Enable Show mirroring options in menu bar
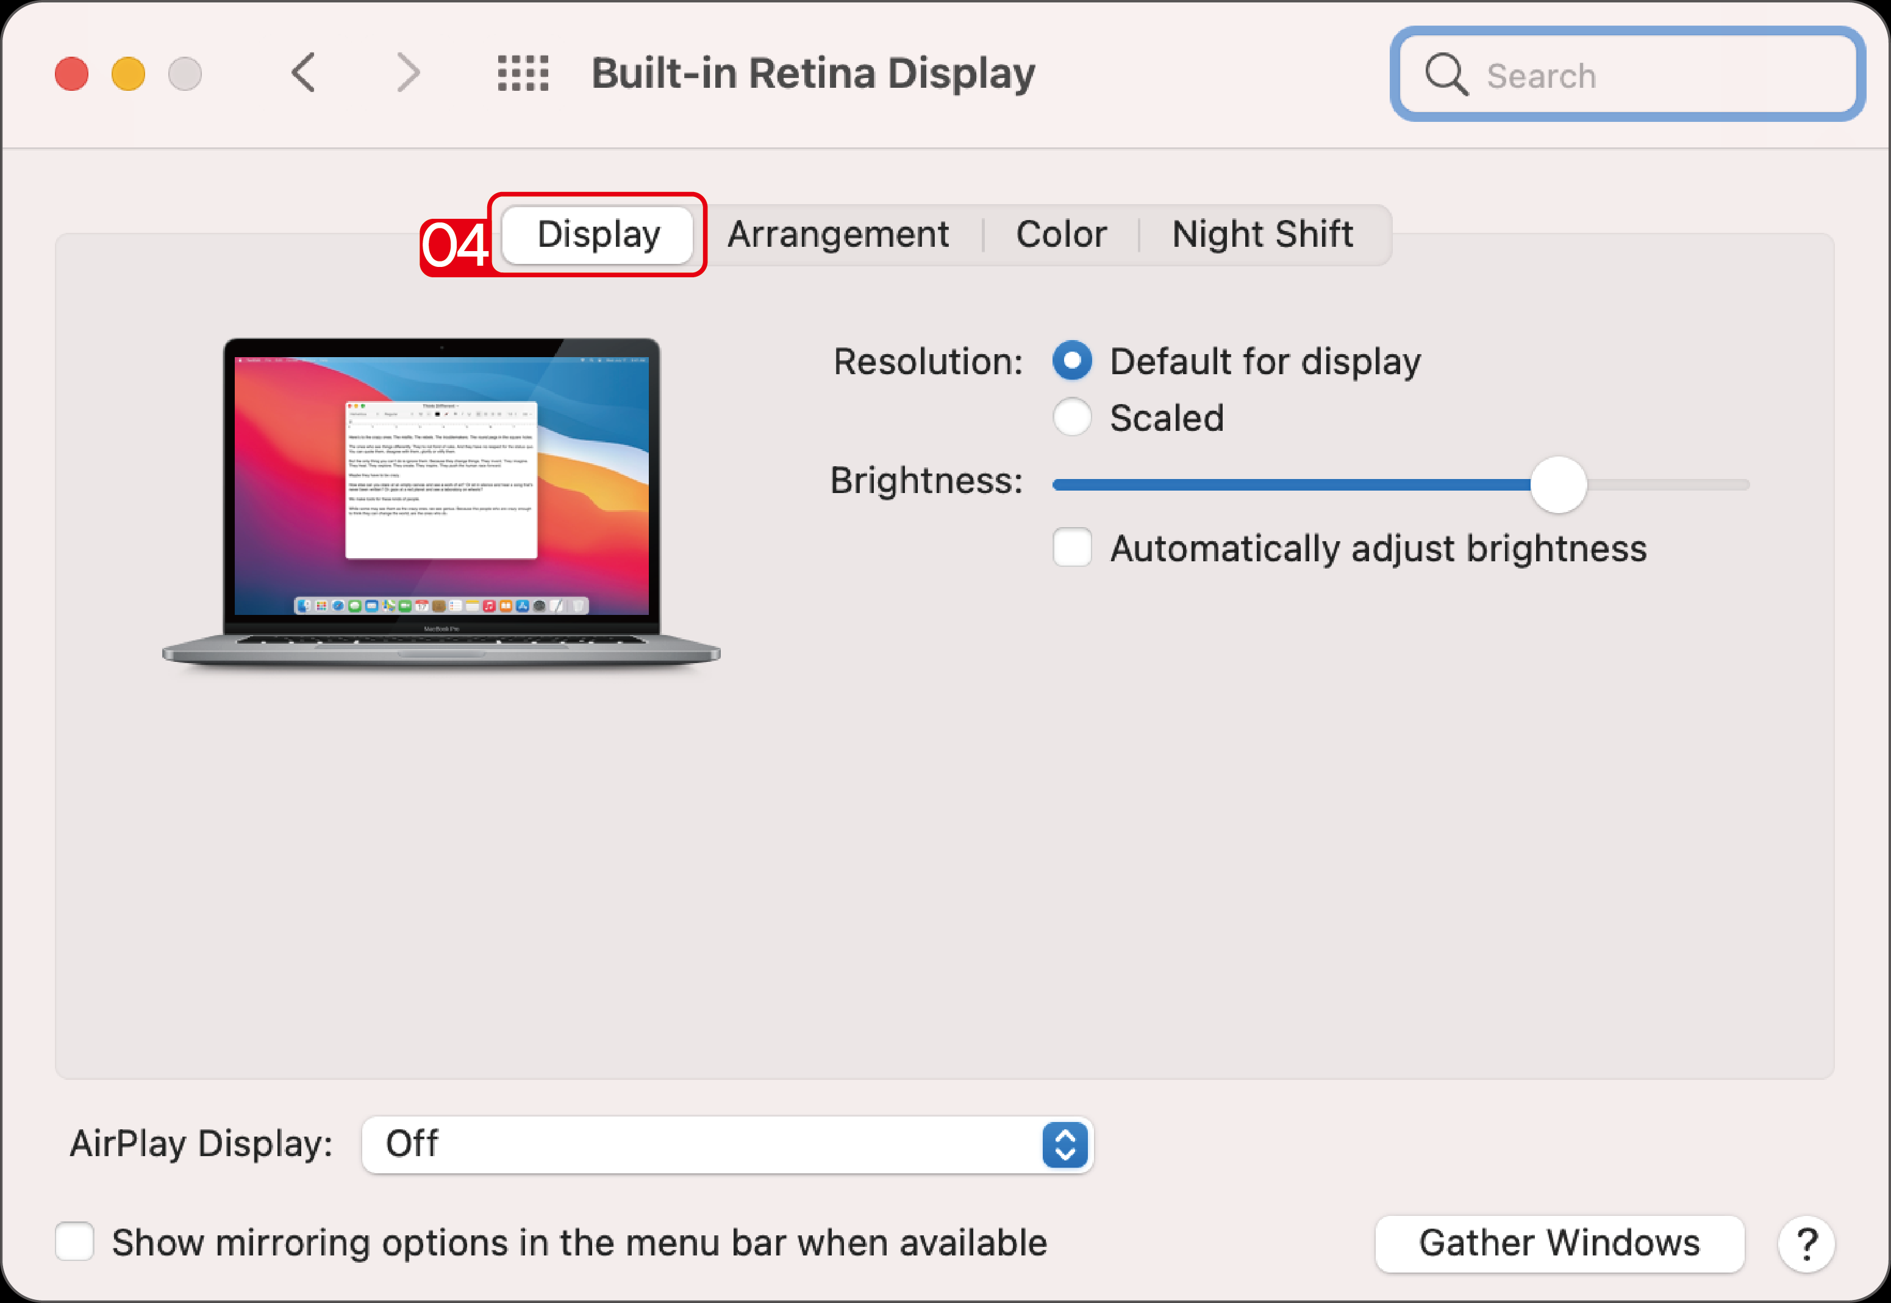 [x=74, y=1242]
